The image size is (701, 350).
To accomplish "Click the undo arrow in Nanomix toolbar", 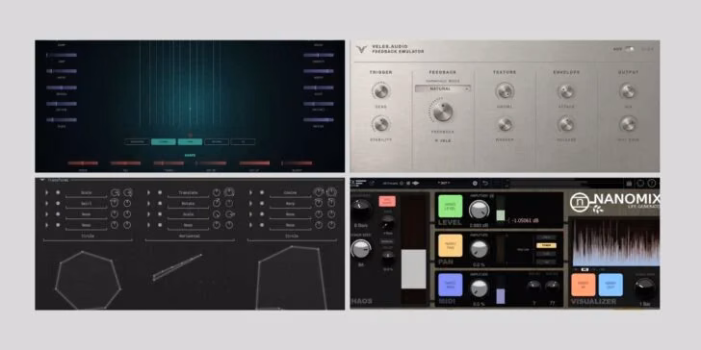I will (x=485, y=183).
